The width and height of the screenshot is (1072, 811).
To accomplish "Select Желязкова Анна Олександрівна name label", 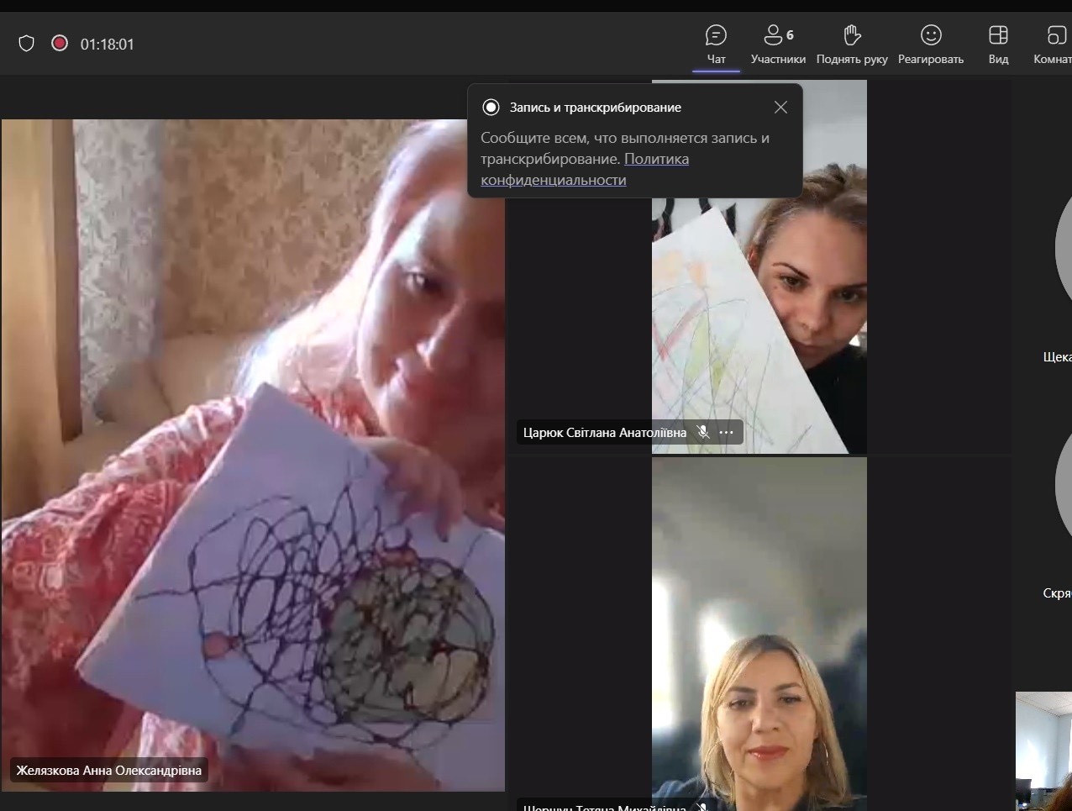I will 109,770.
